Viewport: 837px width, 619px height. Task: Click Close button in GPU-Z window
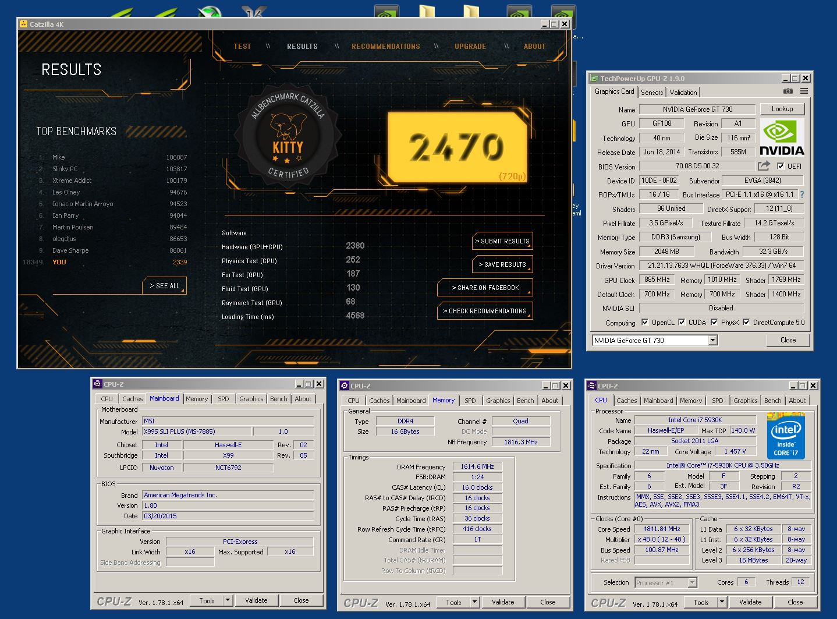tap(788, 340)
